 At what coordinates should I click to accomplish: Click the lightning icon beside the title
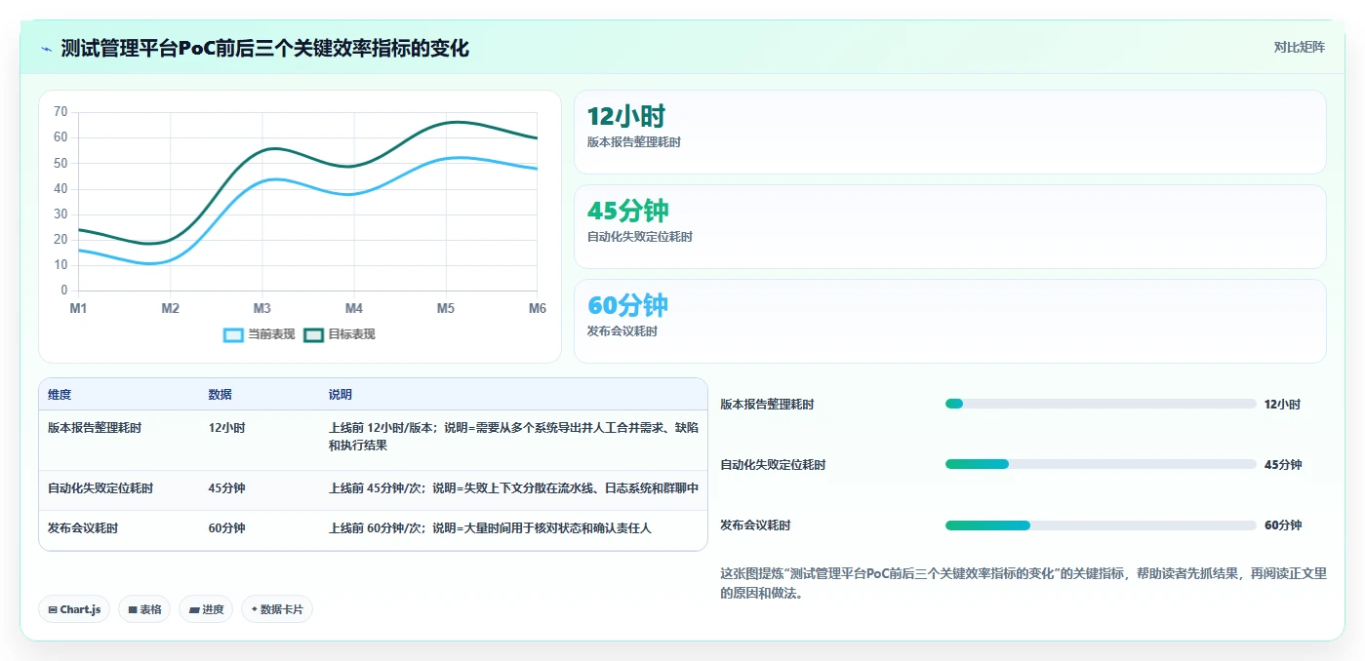47,48
